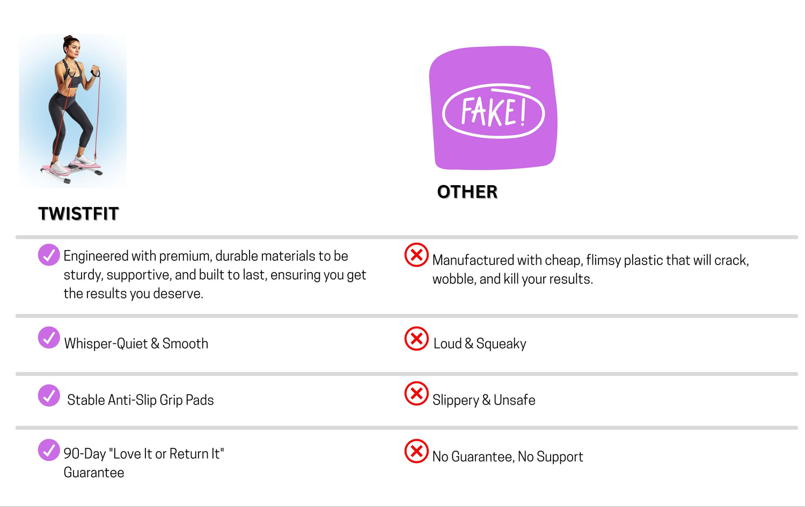Click the 90-Day "Love It or Return It" text
805x507 pixels.
pos(144,453)
